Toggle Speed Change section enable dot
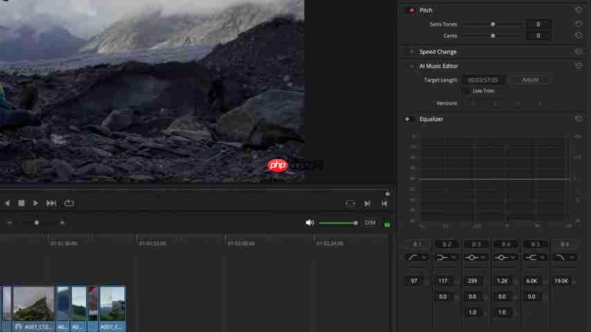The width and height of the screenshot is (591, 332). [412, 52]
